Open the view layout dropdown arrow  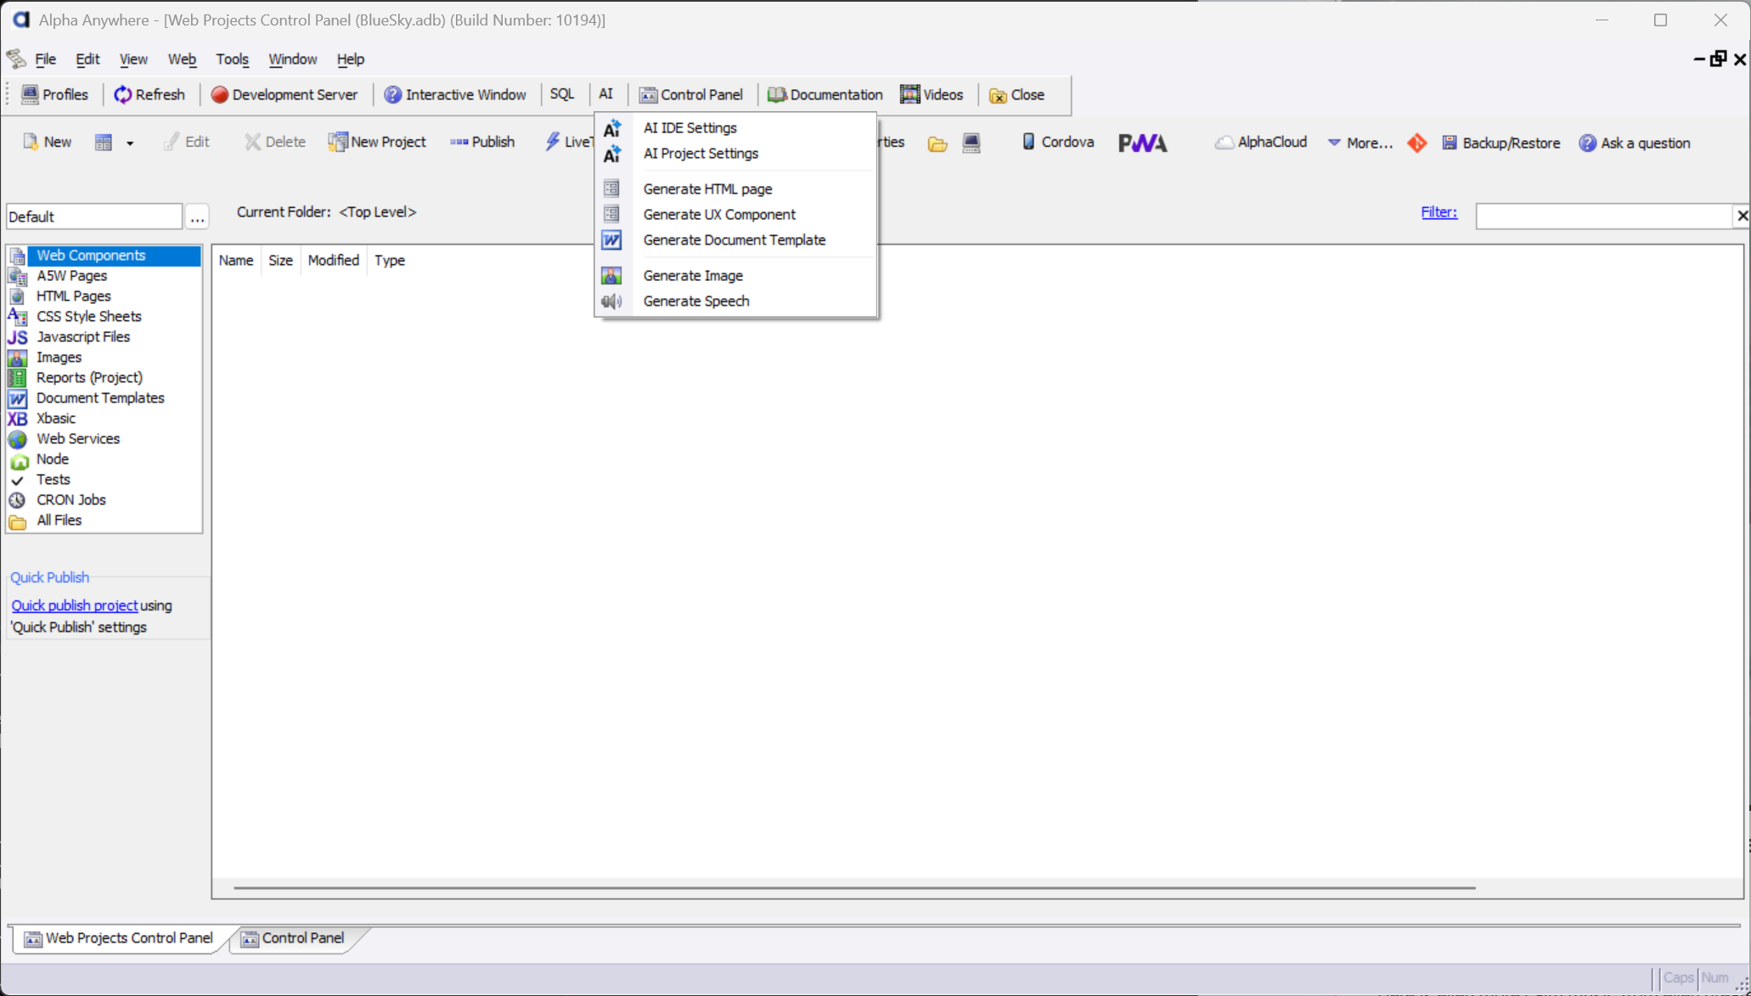[130, 143]
